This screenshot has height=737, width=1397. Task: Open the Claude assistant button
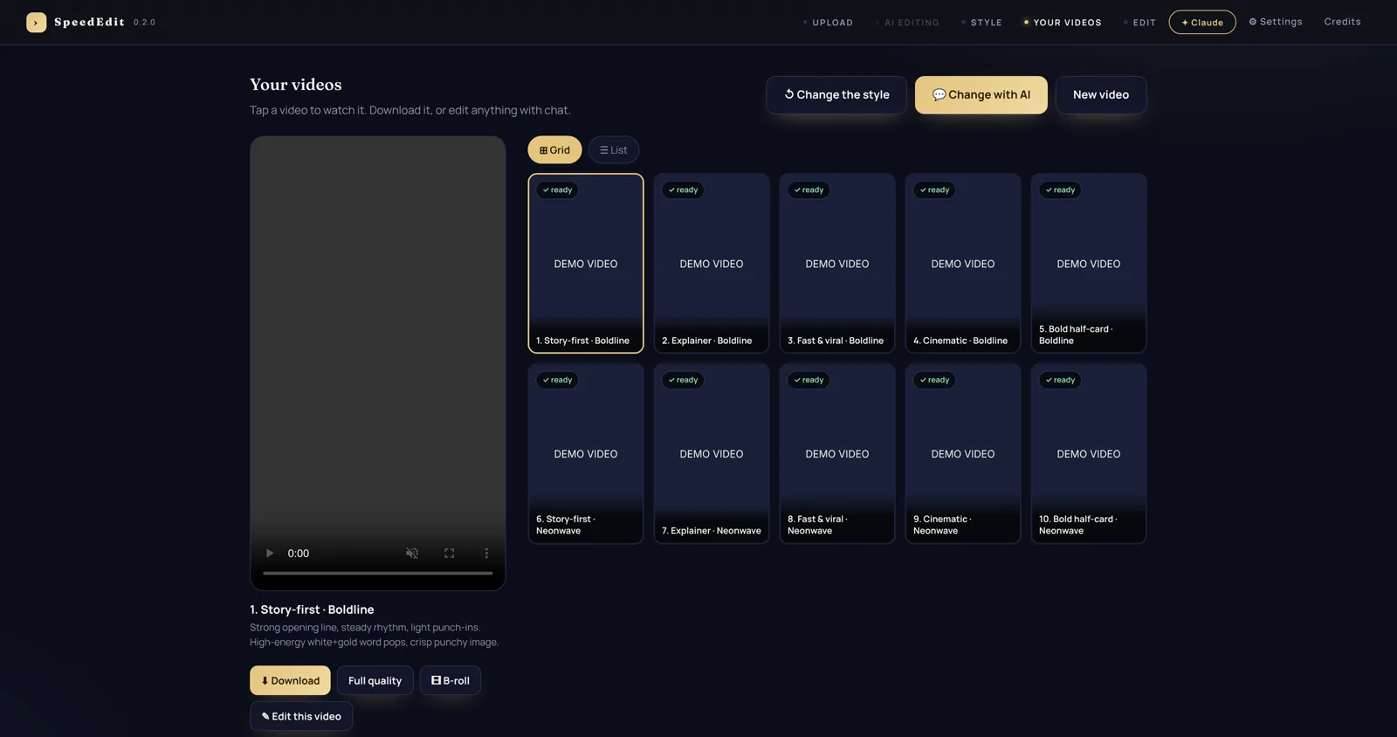[x=1202, y=23]
